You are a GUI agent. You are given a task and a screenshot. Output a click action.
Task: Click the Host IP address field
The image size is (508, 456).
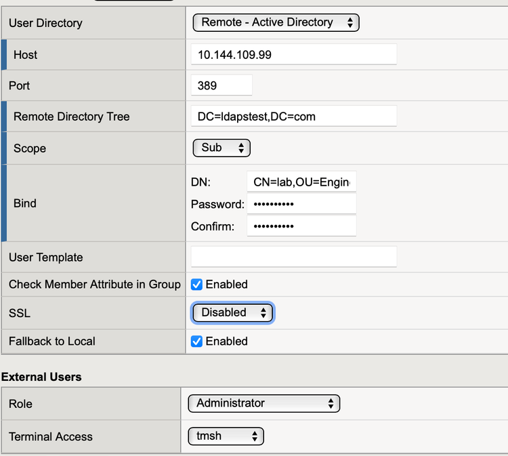click(x=294, y=55)
